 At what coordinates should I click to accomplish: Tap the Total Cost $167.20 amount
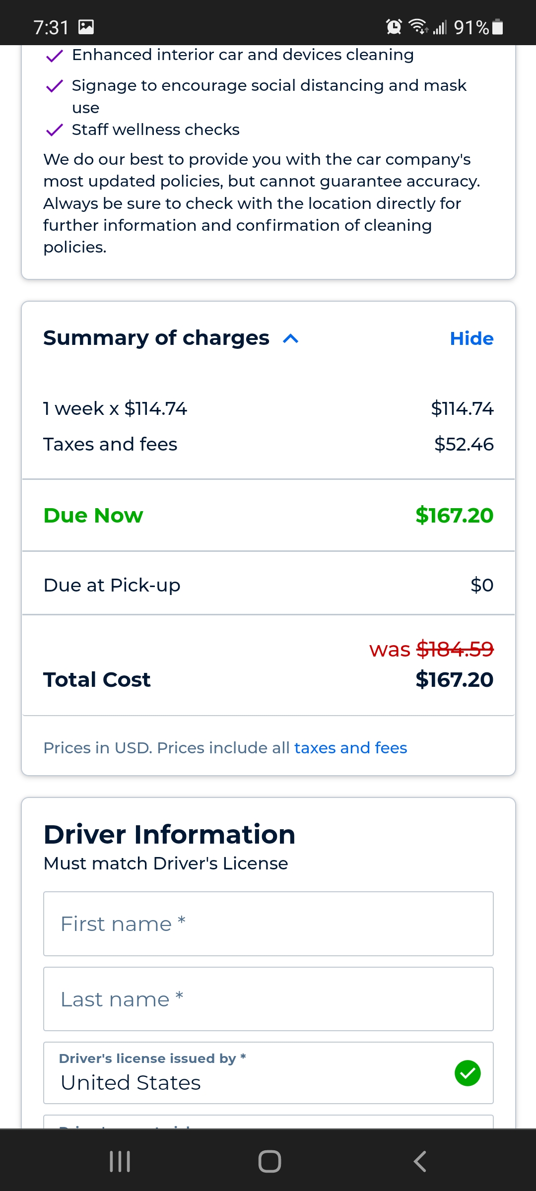(x=455, y=679)
